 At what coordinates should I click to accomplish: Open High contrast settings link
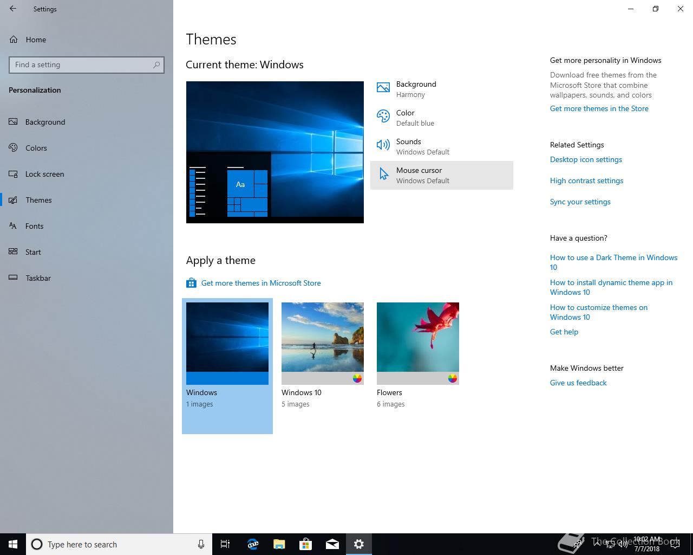pyautogui.click(x=586, y=180)
